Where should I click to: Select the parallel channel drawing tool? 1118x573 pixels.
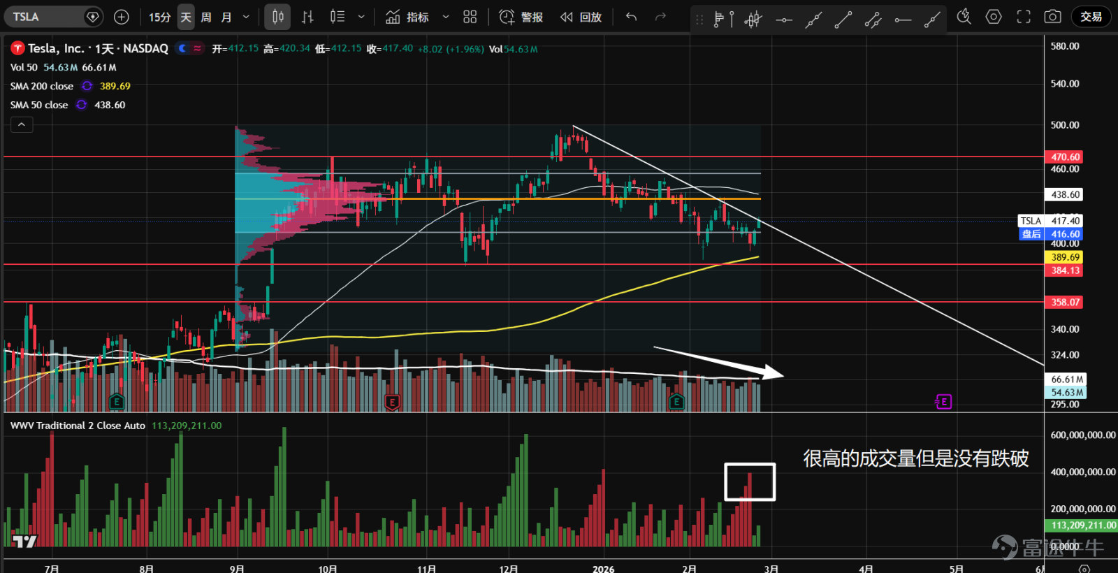tap(873, 20)
